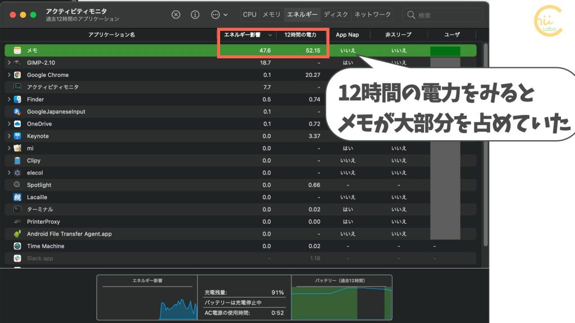Switch to the CPU tab
This screenshot has width=575, height=323.
(x=249, y=15)
